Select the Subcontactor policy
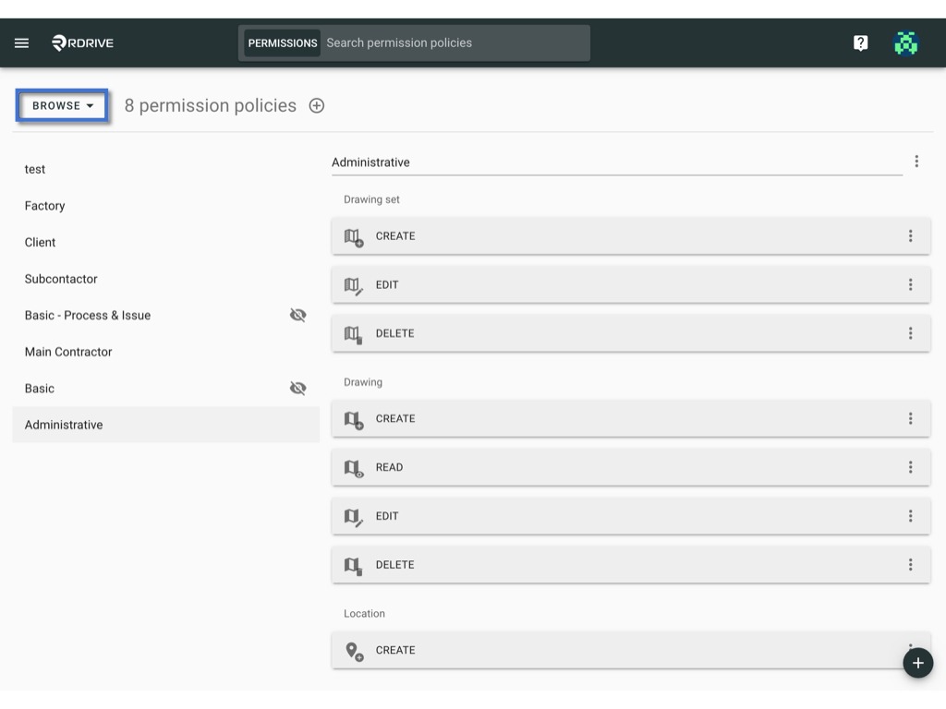Viewport: 946px width, 709px height. (166, 279)
